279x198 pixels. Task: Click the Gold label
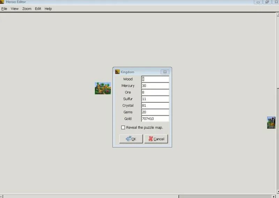click(128, 119)
